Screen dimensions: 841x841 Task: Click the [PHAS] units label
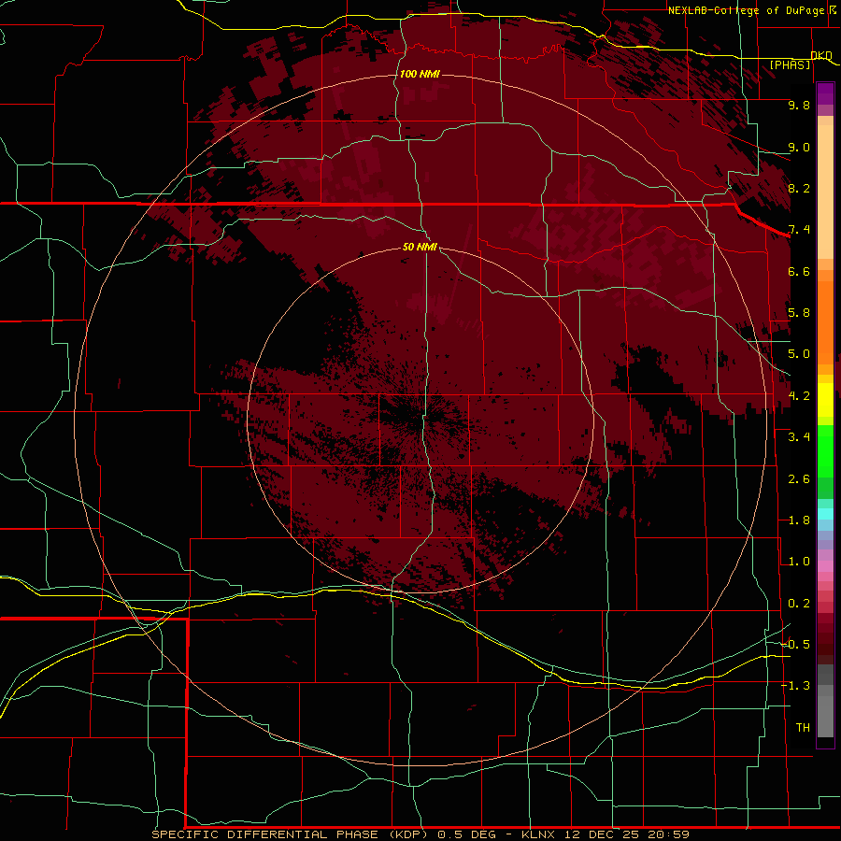790,64
